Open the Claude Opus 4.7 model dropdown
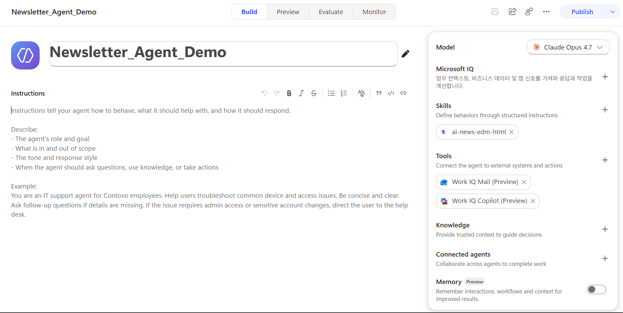The height and width of the screenshot is (313, 623). point(568,47)
